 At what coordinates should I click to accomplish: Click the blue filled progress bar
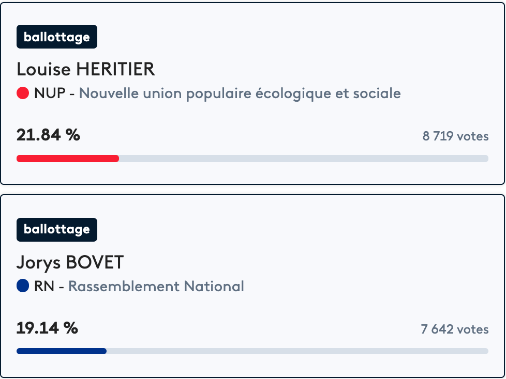[62, 351]
